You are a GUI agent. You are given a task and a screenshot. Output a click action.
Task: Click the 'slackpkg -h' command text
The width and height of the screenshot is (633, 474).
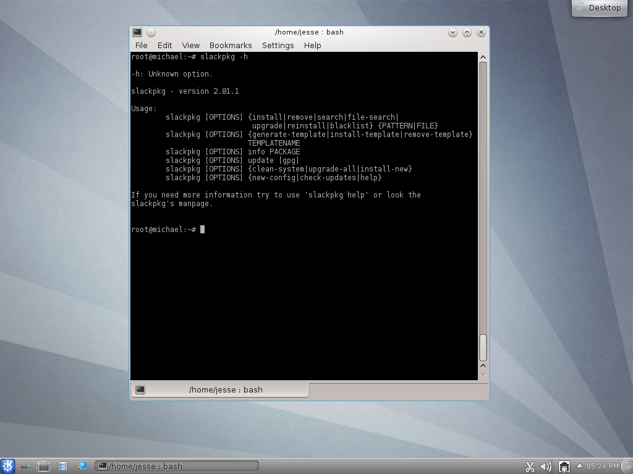(x=224, y=57)
